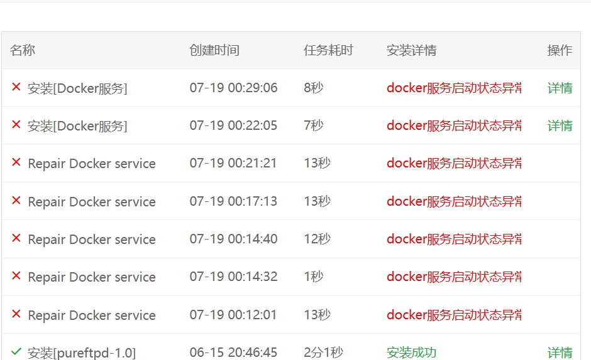Click the failed icon for the 00:14:40 Repair Docker service

tap(16, 238)
